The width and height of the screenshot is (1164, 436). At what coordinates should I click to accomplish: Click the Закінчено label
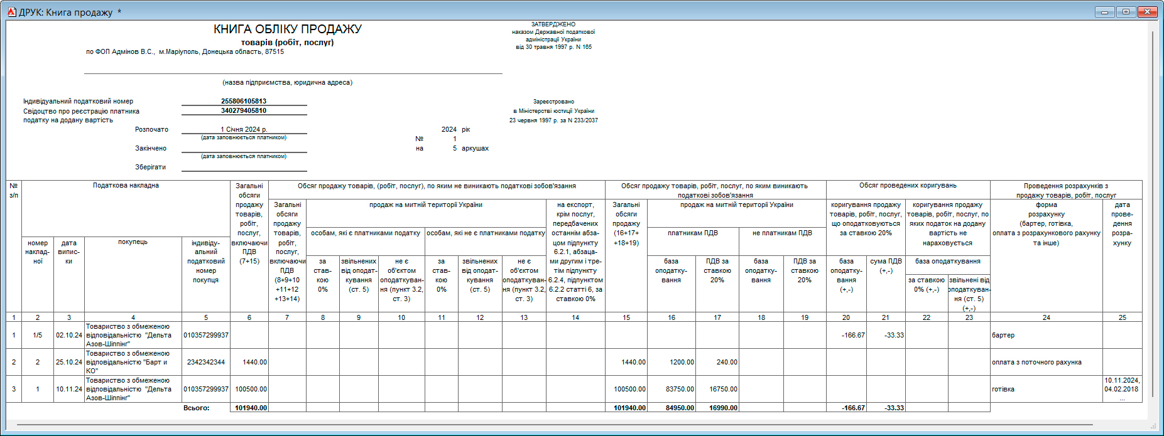[151, 148]
